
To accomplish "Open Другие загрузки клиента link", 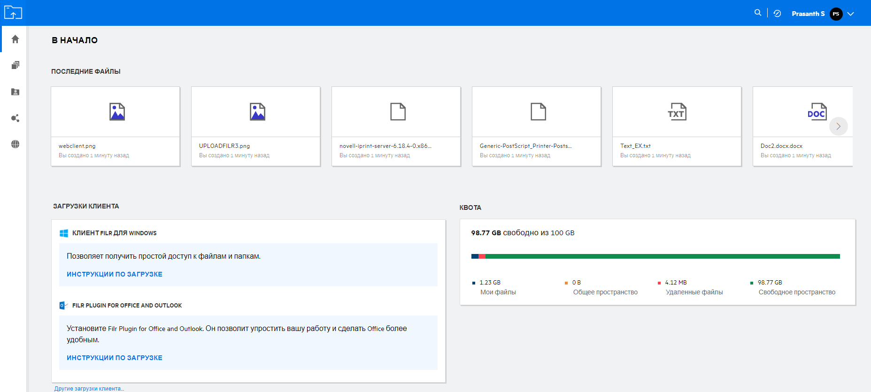I will point(89,389).
